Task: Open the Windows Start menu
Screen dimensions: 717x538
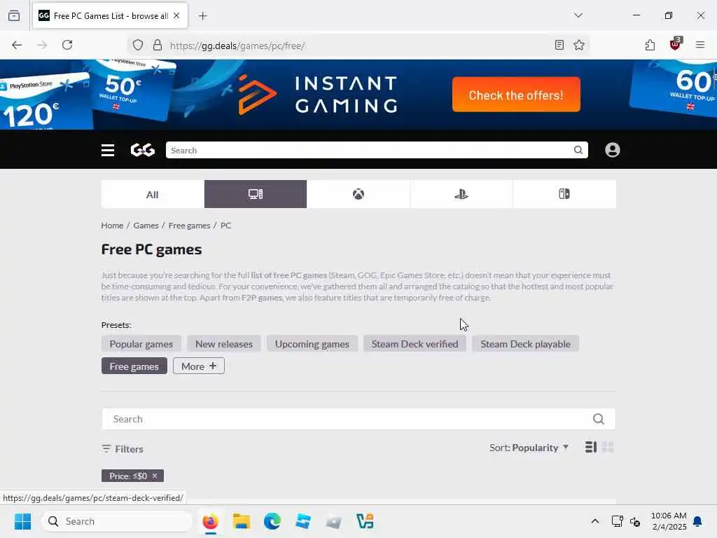Action: point(22,521)
